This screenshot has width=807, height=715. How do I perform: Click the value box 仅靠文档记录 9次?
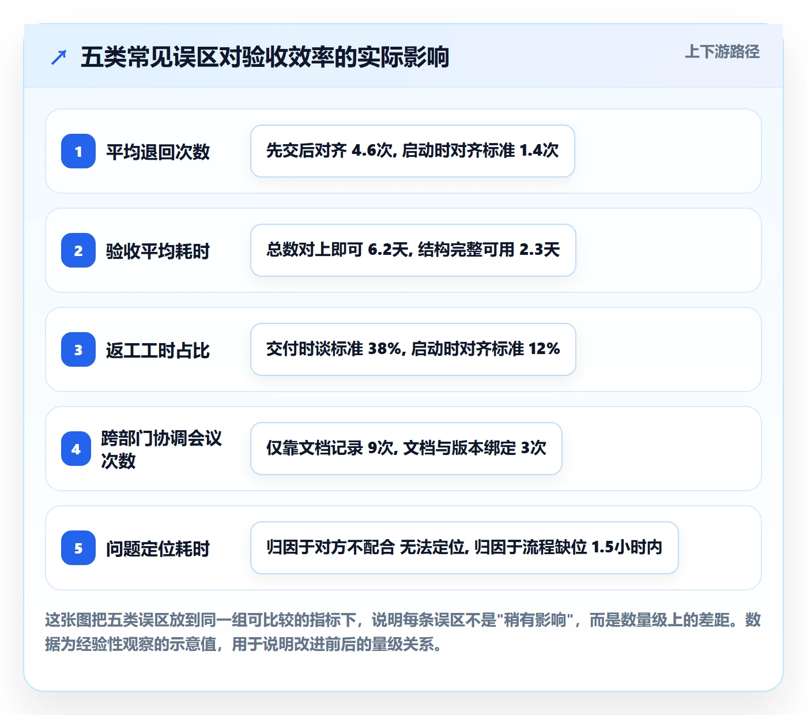point(406,449)
